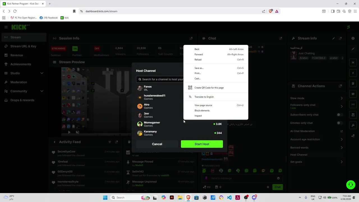Open chat settings gear icon
Screen dimensions: 359x202
[268, 187]
